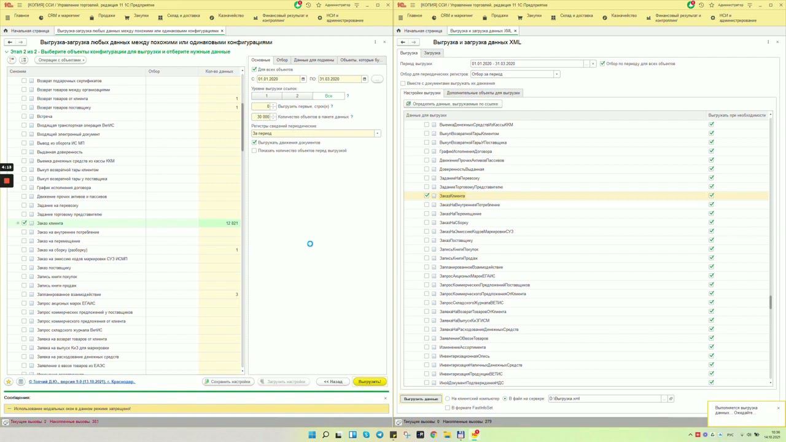786x442 pixels.
Task: Open Windows taskbar search
Action: click(325, 435)
